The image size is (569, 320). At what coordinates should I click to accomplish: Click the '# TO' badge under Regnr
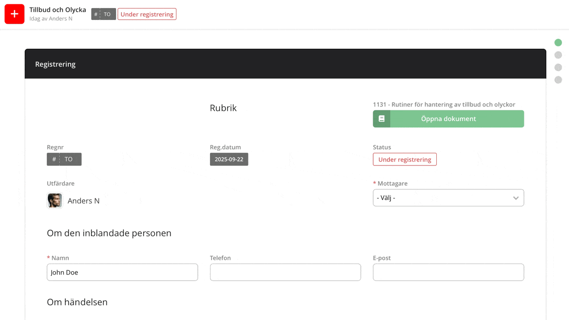pos(64,159)
